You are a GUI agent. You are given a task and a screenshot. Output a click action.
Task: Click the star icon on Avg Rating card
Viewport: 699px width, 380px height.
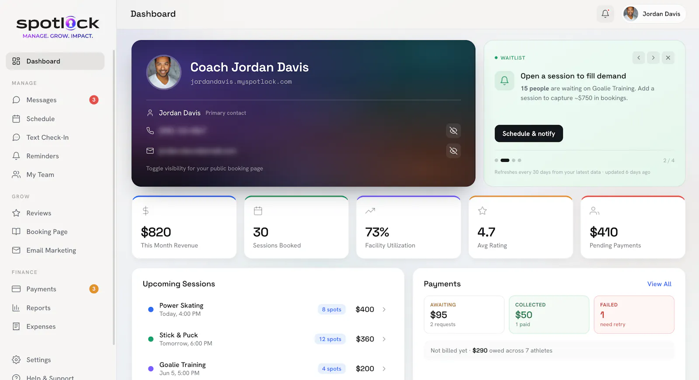coord(482,211)
